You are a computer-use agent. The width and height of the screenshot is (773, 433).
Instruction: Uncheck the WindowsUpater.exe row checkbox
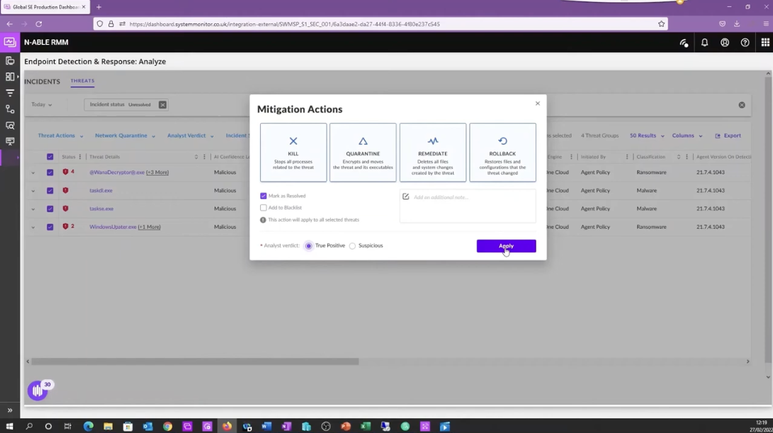point(50,227)
